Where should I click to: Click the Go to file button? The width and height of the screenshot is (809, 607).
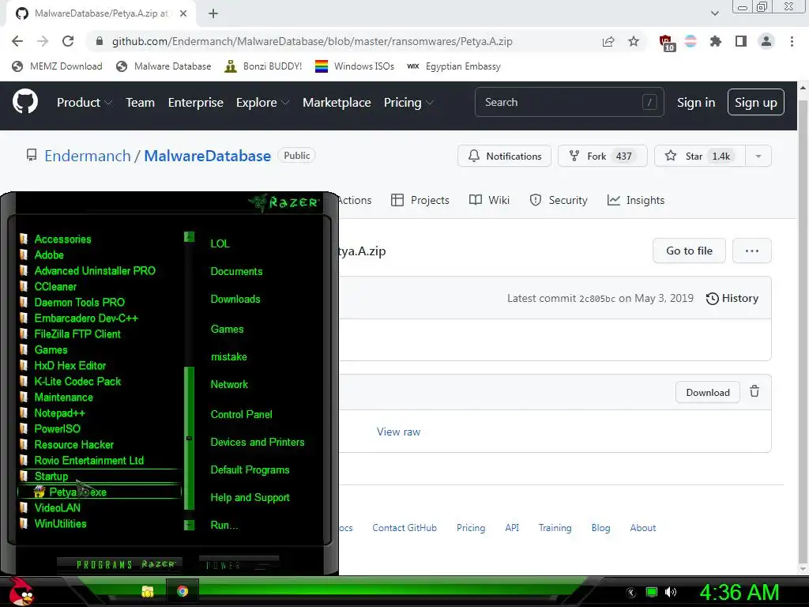689,251
